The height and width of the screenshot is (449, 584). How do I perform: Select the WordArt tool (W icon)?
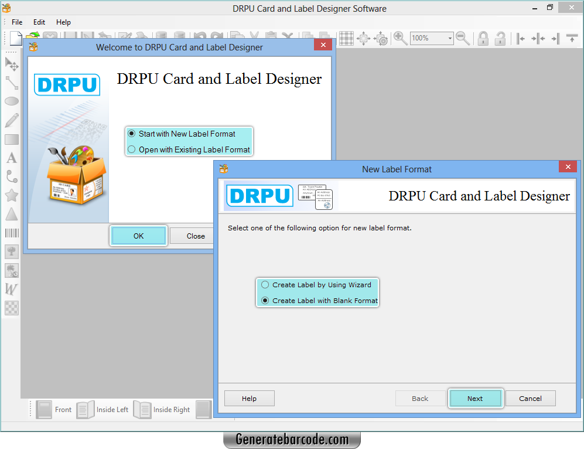pos(11,289)
